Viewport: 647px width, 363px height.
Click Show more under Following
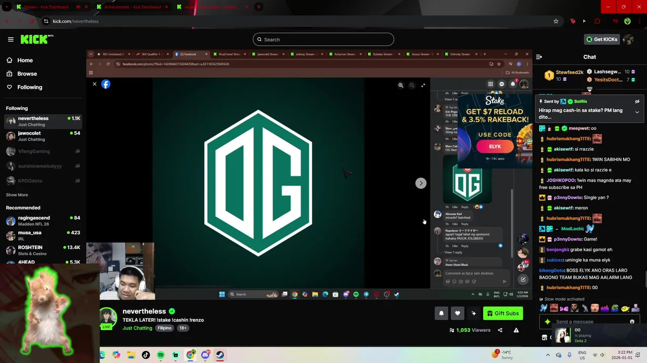[x=17, y=195]
